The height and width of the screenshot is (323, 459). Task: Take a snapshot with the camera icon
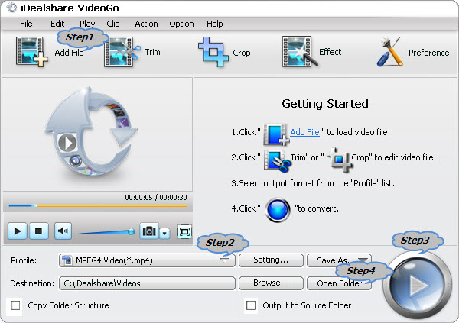pos(149,231)
